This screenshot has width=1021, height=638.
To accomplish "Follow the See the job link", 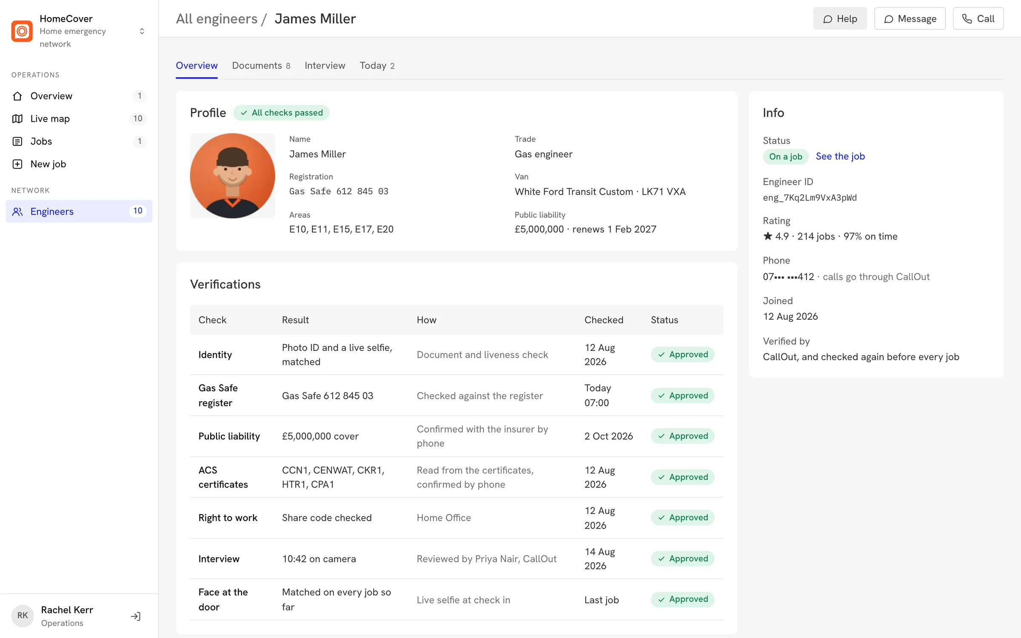I will [x=840, y=157].
